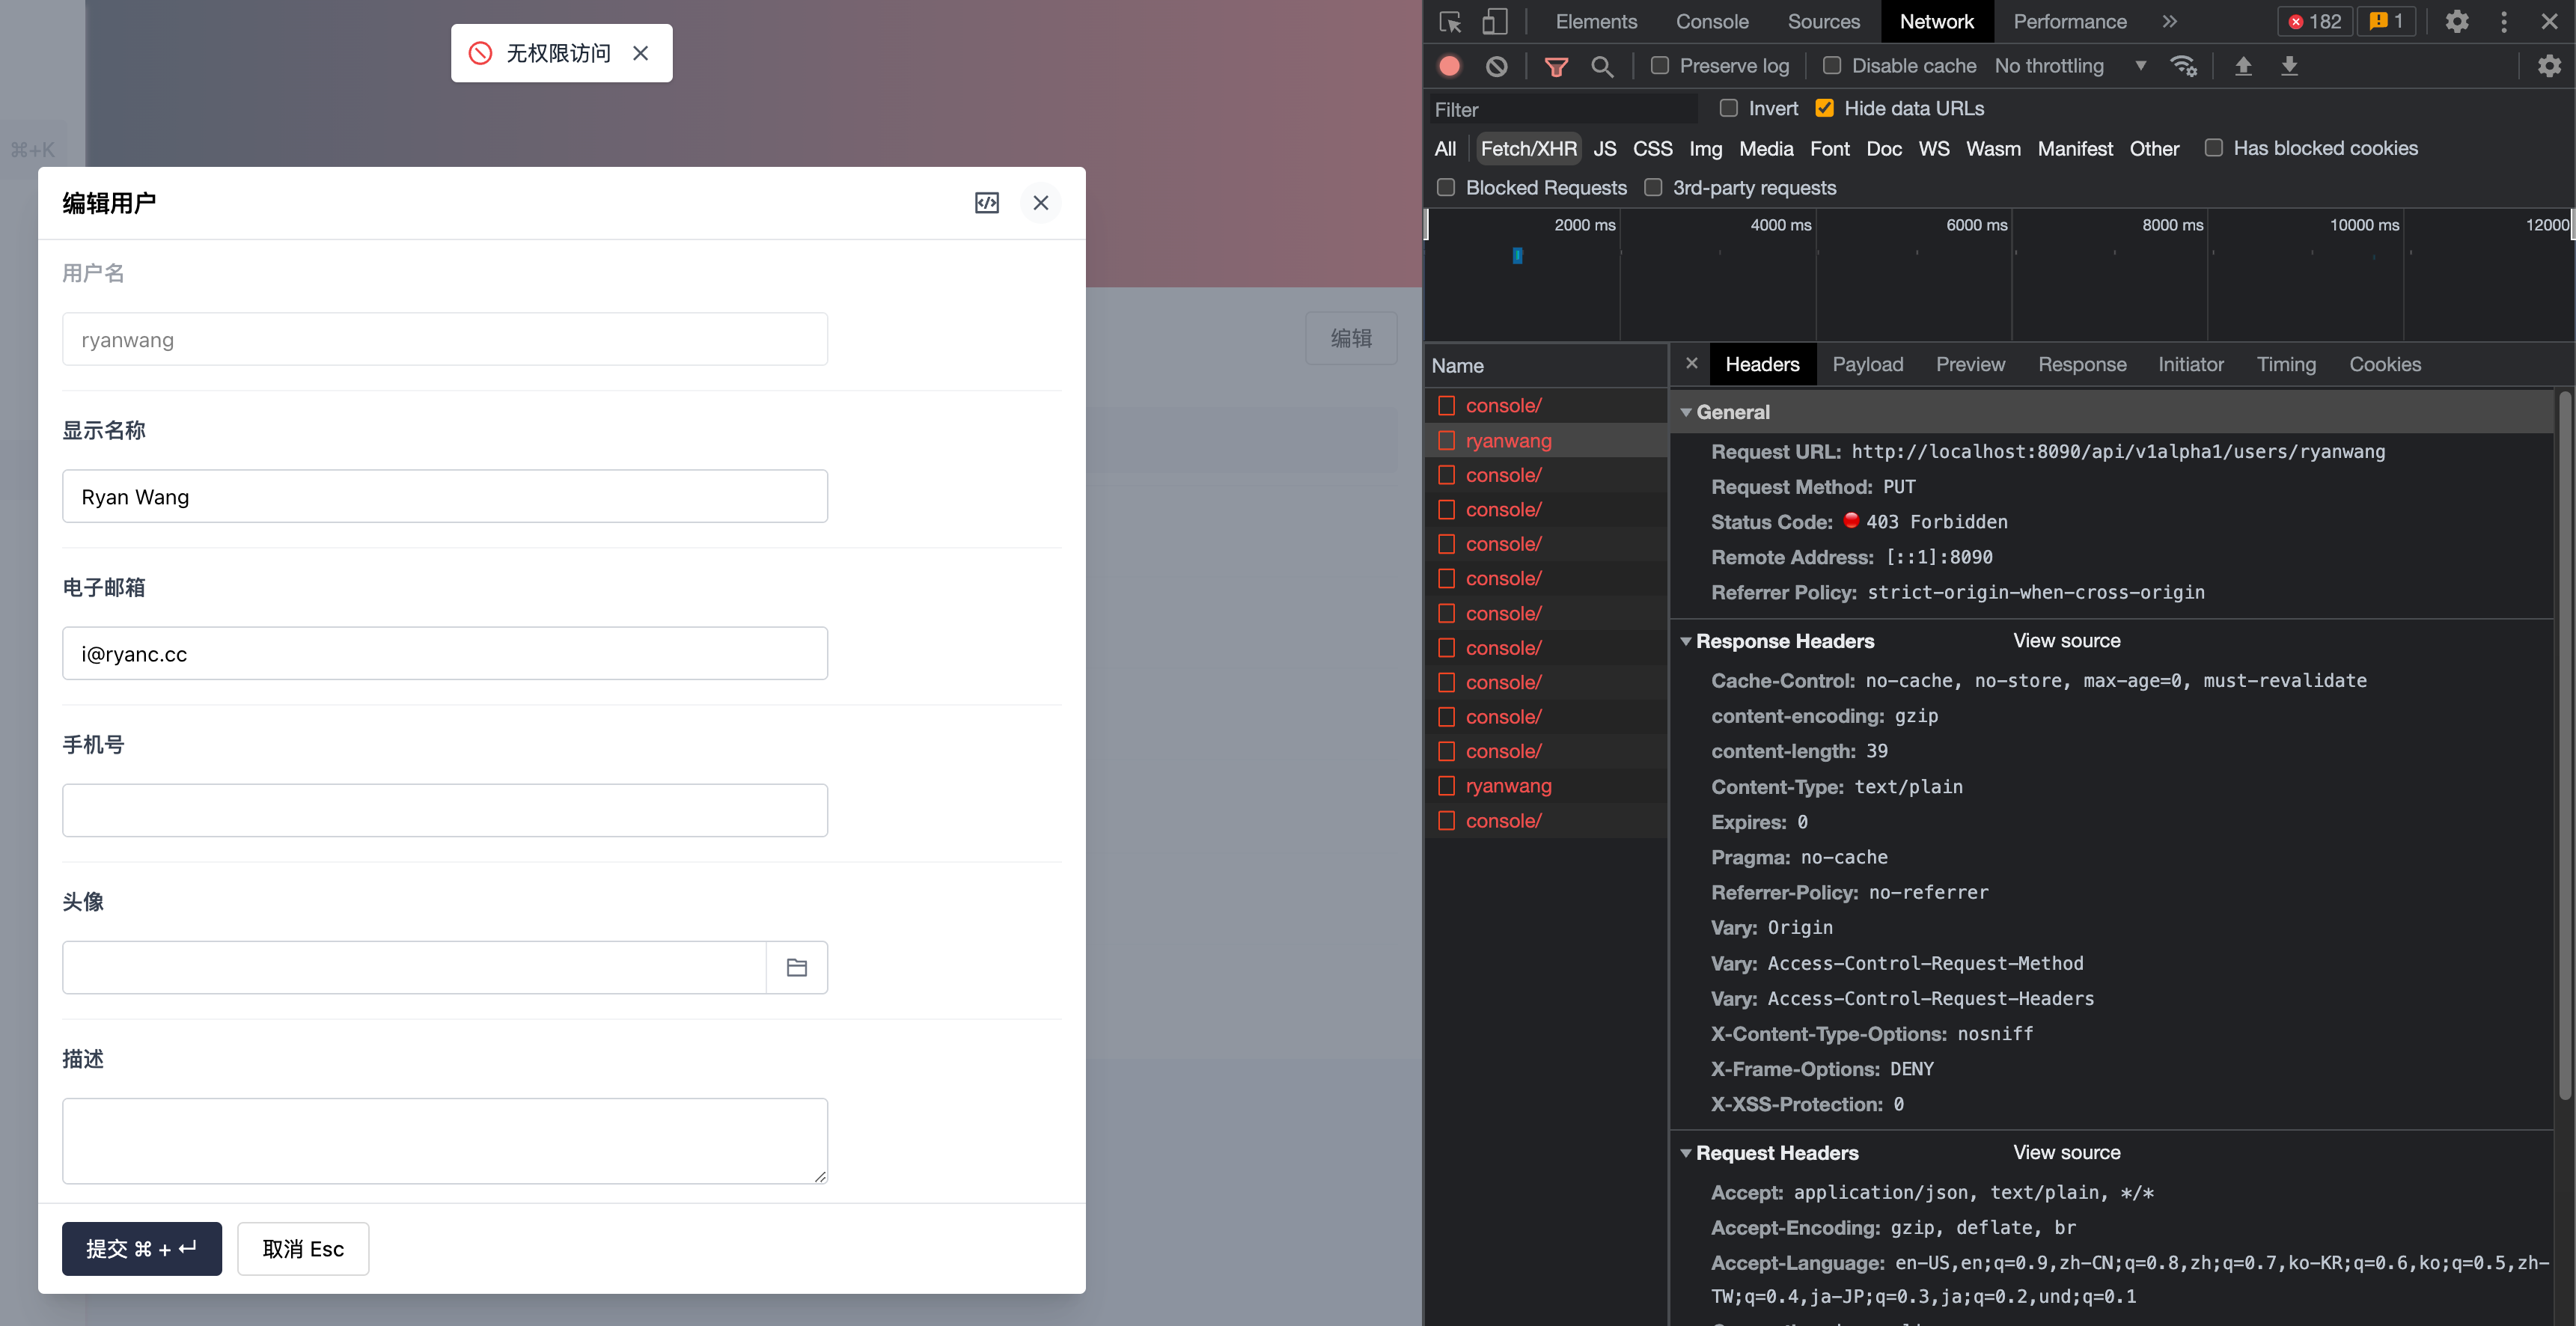This screenshot has width=2576, height=1326.
Task: Click the Name column header
Action: [1547, 365]
